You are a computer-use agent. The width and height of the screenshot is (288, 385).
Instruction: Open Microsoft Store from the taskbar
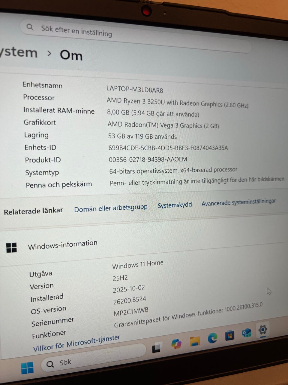tap(229, 335)
